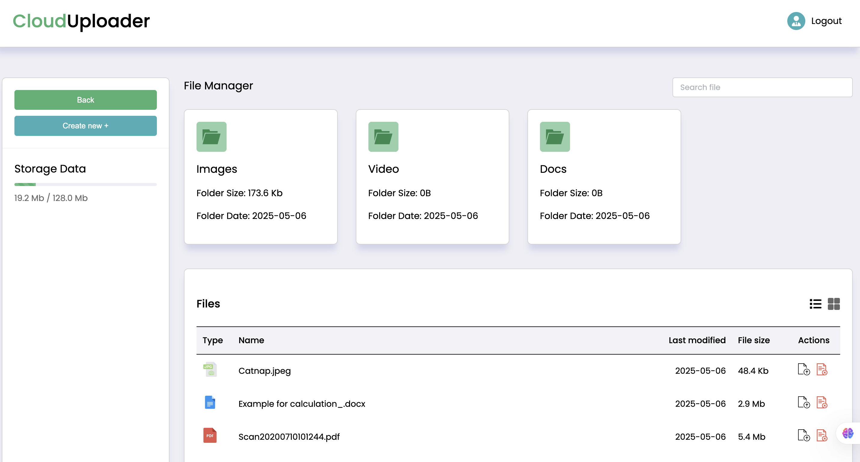Click the Docs Folder Date text
The width and height of the screenshot is (860, 462).
click(x=595, y=216)
